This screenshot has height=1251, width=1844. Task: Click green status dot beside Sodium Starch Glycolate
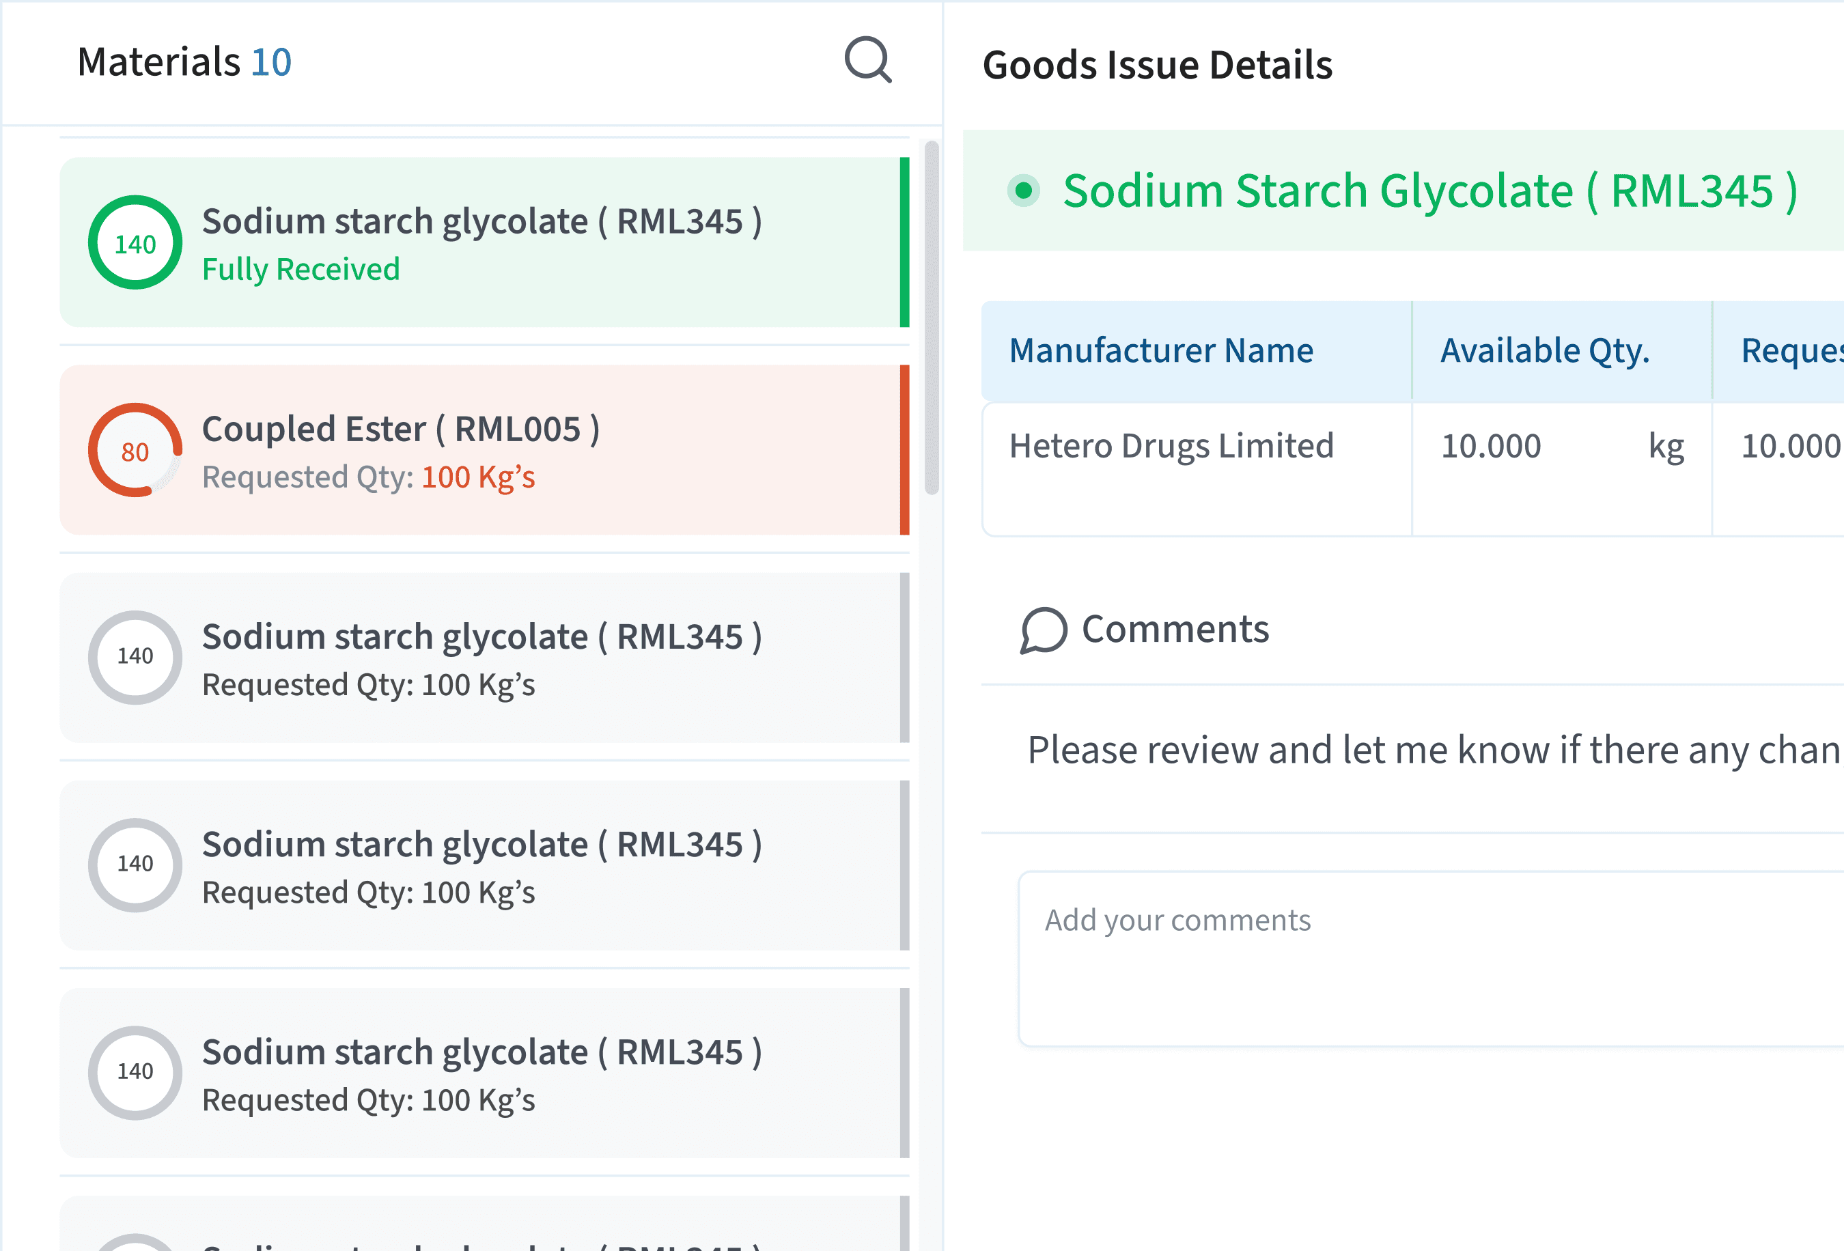[1023, 191]
